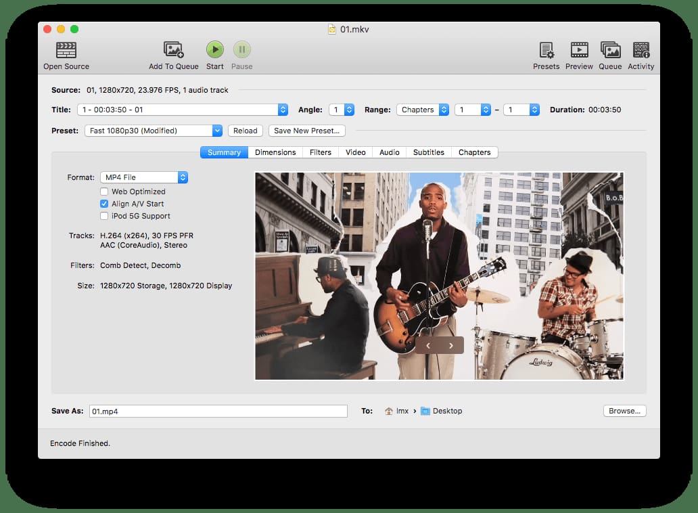698x513 pixels.
Task: Click the Browse button
Action: tap(624, 411)
